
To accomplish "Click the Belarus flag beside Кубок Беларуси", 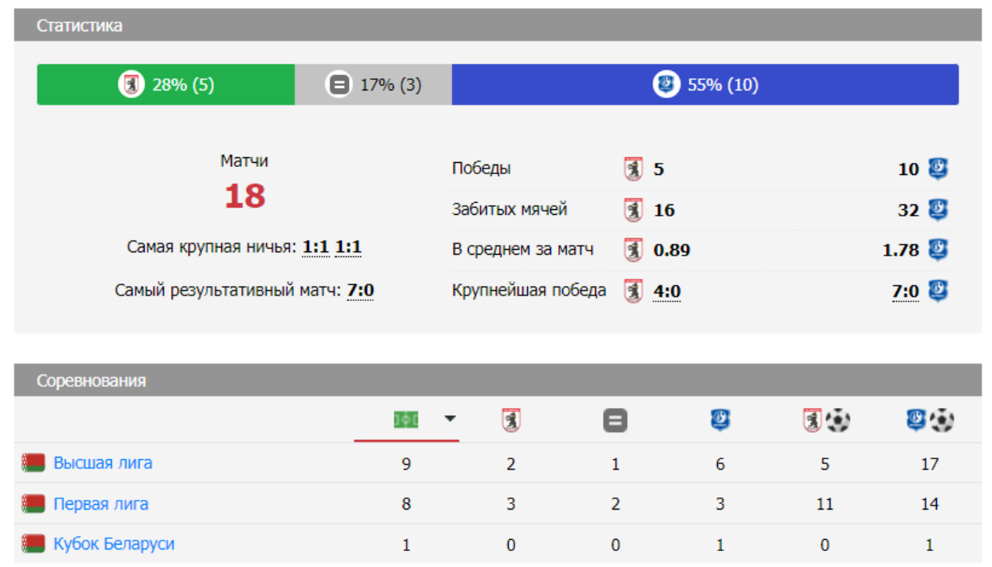I will tap(34, 545).
